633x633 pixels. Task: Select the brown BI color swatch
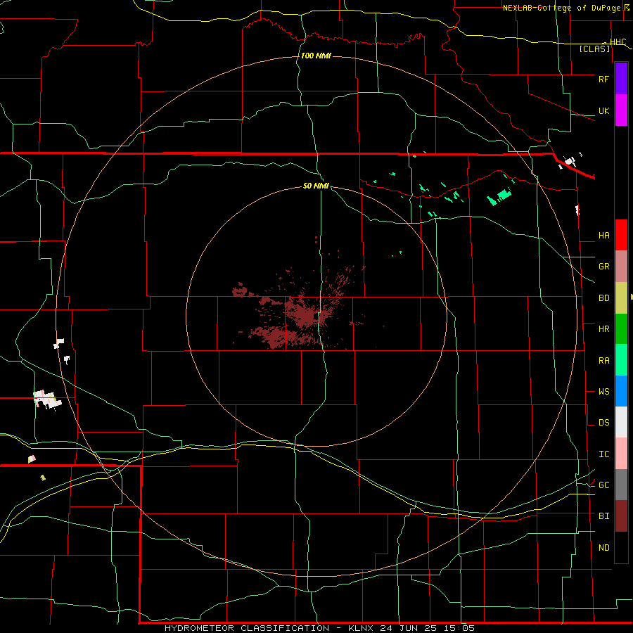coord(621,516)
